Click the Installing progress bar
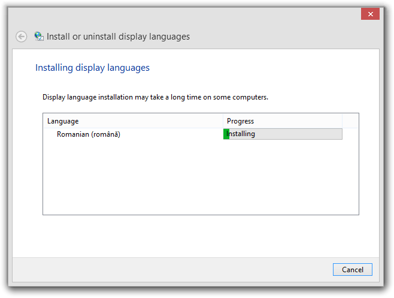 [283, 134]
